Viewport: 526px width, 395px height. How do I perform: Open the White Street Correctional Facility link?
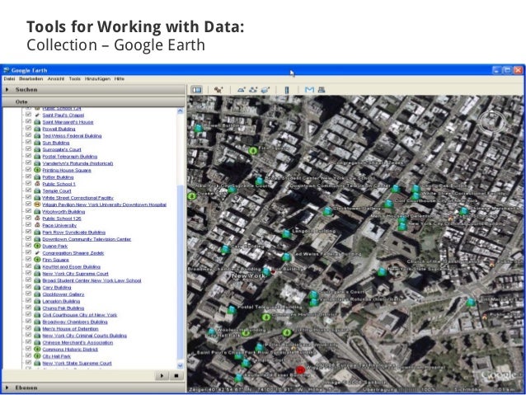coord(77,198)
